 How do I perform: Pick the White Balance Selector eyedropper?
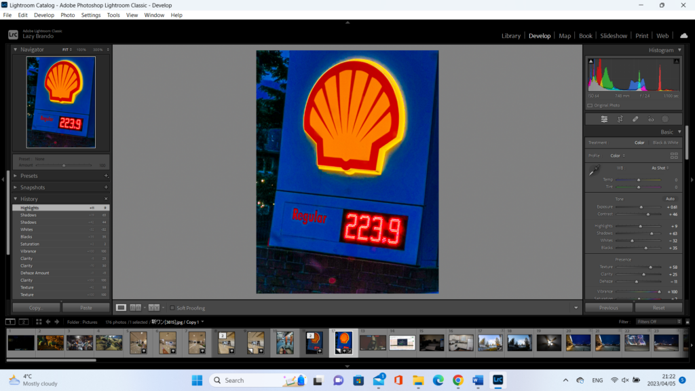tap(594, 170)
